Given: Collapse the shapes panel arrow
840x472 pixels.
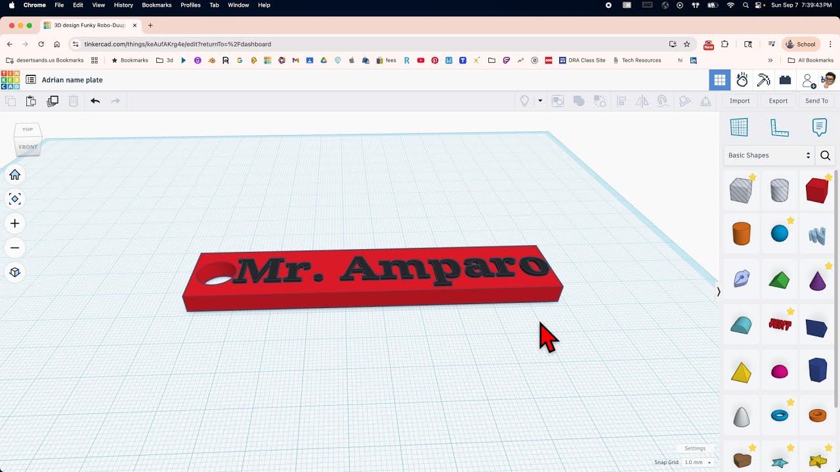Looking at the screenshot, I should click(x=719, y=292).
